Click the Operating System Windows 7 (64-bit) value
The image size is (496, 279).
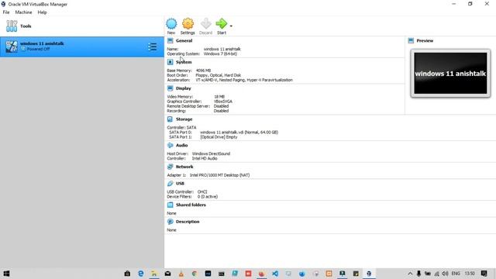point(220,53)
